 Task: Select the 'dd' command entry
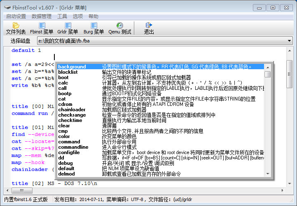click(x=161, y=158)
